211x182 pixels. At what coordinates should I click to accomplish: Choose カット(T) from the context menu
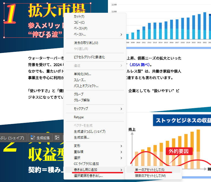[79, 17]
